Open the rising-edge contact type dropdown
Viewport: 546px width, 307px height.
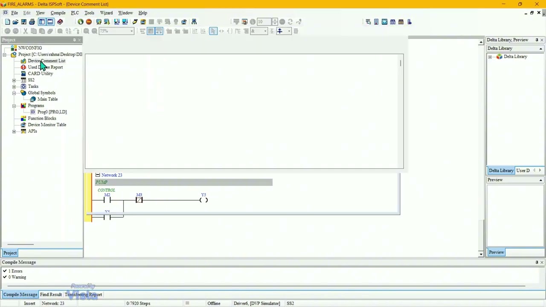coord(289,31)
